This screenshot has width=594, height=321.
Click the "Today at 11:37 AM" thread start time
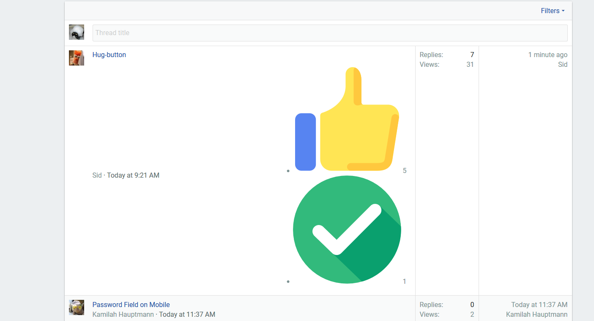pos(187,314)
